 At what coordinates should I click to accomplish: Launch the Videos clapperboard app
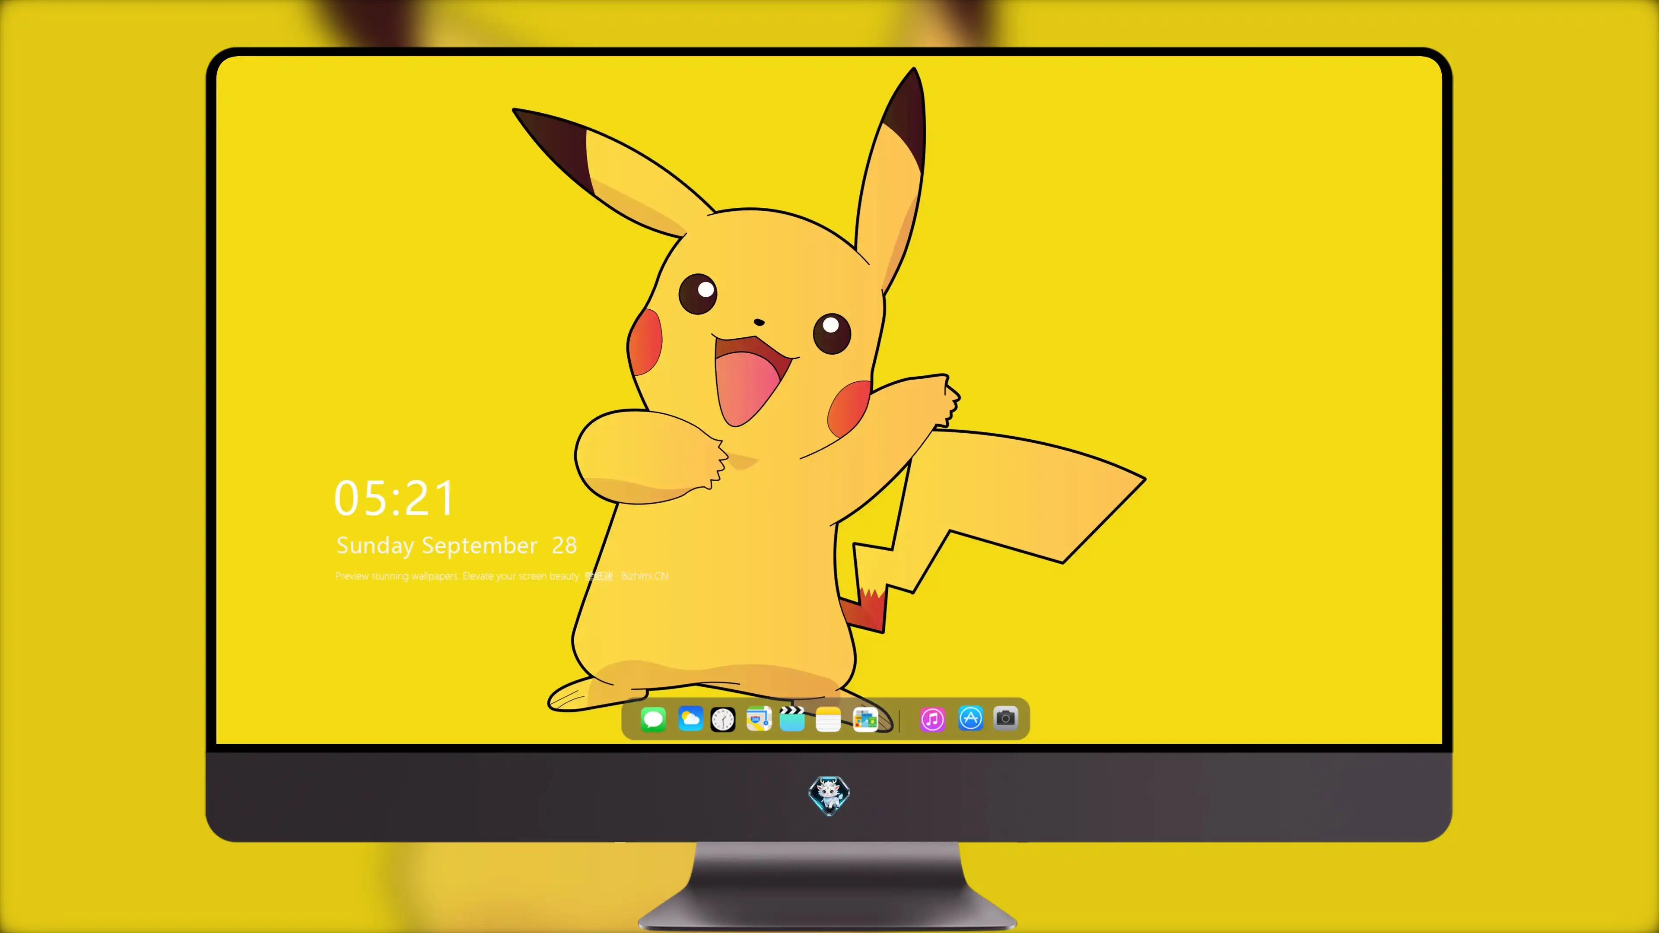click(792, 719)
